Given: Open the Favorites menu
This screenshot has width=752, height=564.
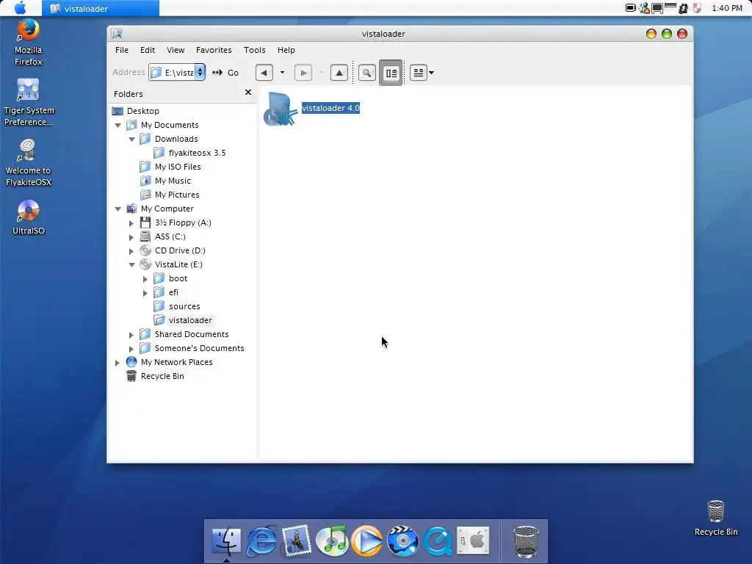Looking at the screenshot, I should (x=214, y=50).
